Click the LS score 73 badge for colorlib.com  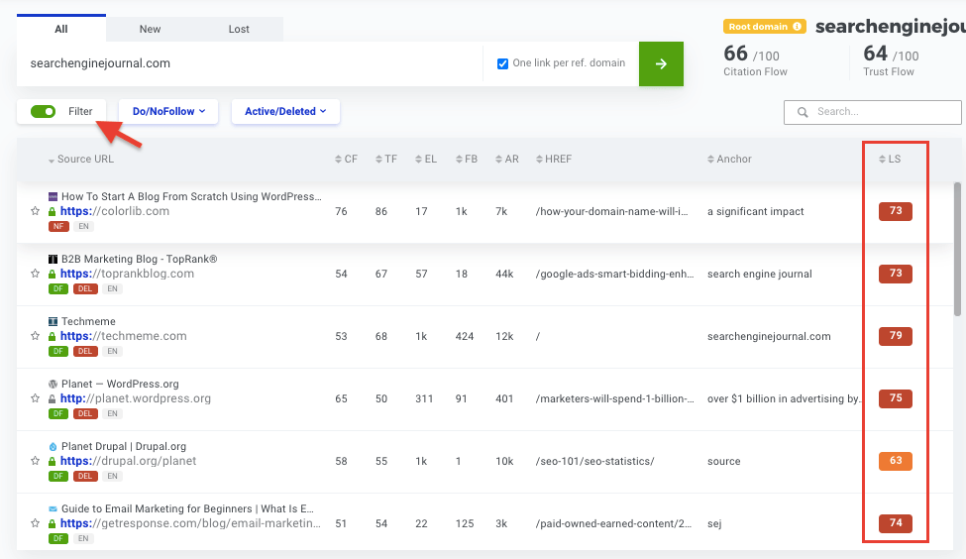[x=895, y=211]
